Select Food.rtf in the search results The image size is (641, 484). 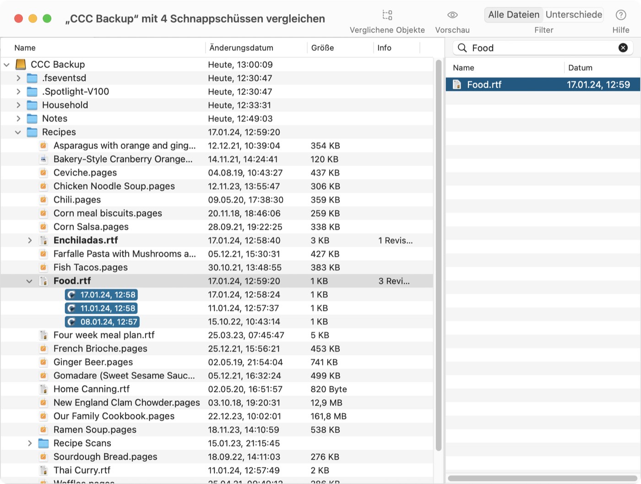point(543,84)
